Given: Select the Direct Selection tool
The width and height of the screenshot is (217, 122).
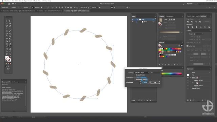Looking at the screenshot, I should [x=10, y=21].
